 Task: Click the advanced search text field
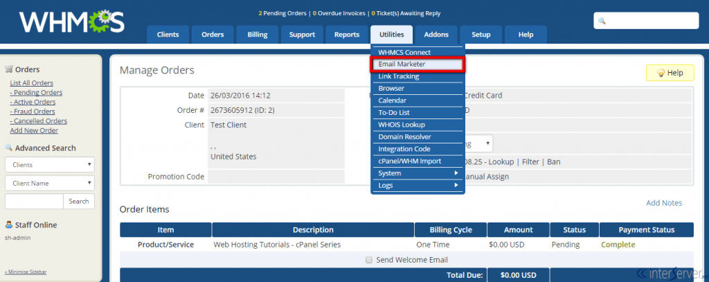[x=34, y=201]
